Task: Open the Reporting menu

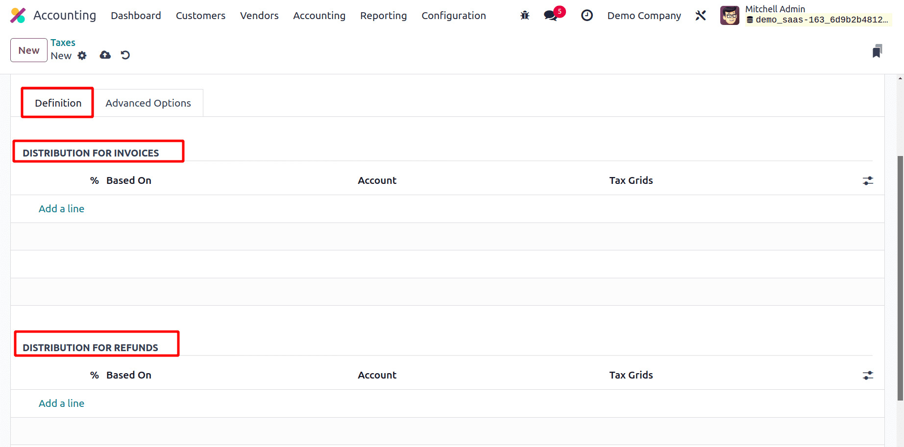Action: point(383,16)
